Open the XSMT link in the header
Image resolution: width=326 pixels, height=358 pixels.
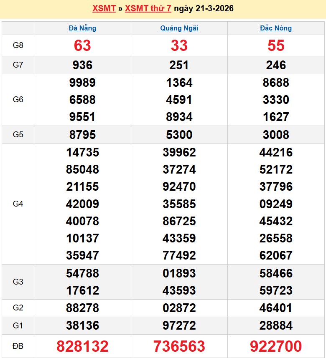104,8
